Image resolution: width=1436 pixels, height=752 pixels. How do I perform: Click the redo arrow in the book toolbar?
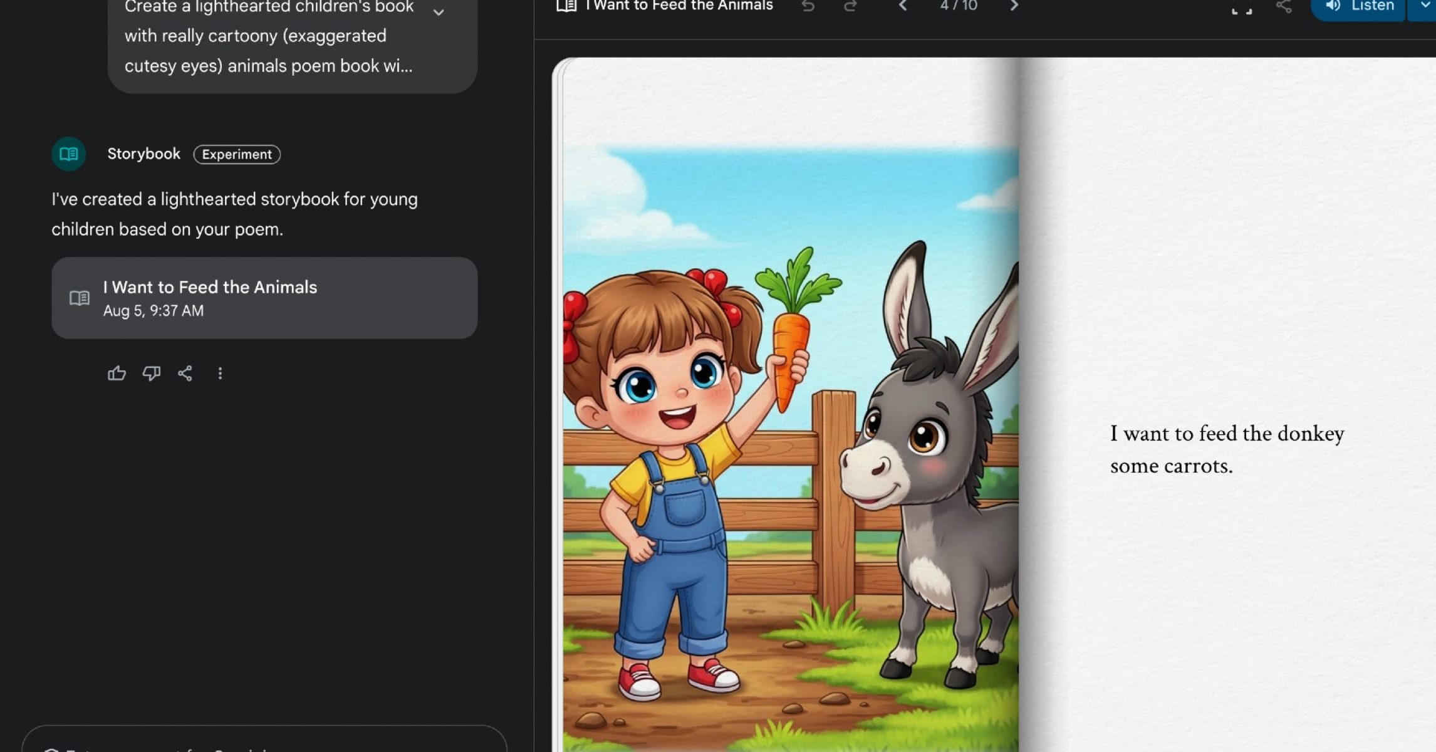click(x=850, y=6)
